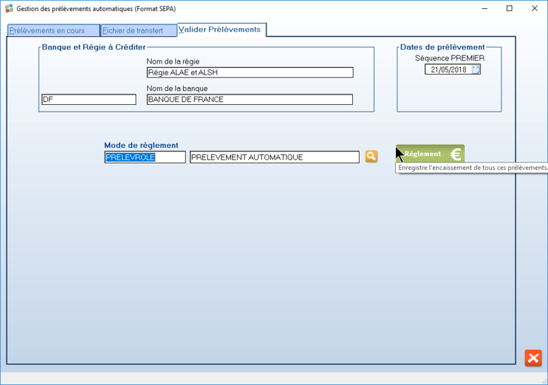Click the PRELEVEMENT AUTOMATIQUE description field

tap(275, 157)
